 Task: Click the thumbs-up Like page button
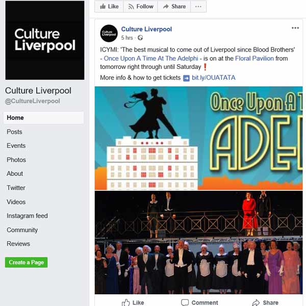109,7
